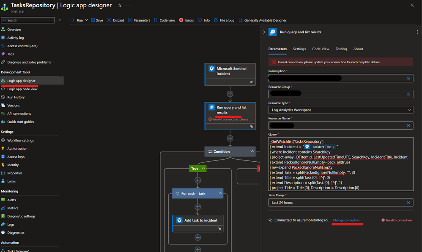Clear the Time Range value with X

(408, 202)
